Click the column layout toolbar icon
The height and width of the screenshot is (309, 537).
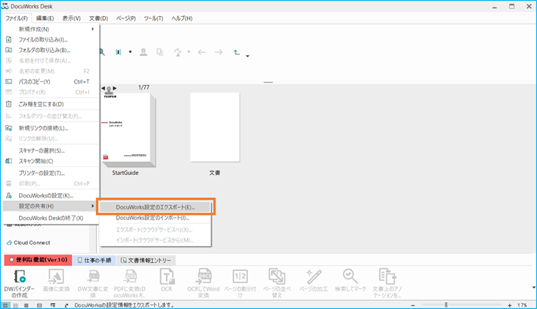pos(118,52)
